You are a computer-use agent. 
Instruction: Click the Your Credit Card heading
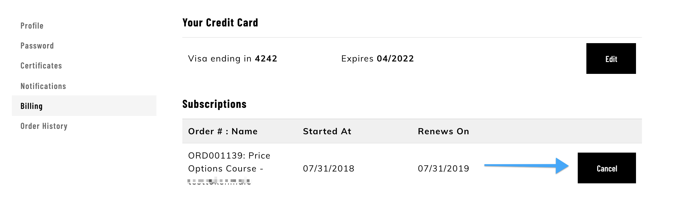click(x=220, y=23)
